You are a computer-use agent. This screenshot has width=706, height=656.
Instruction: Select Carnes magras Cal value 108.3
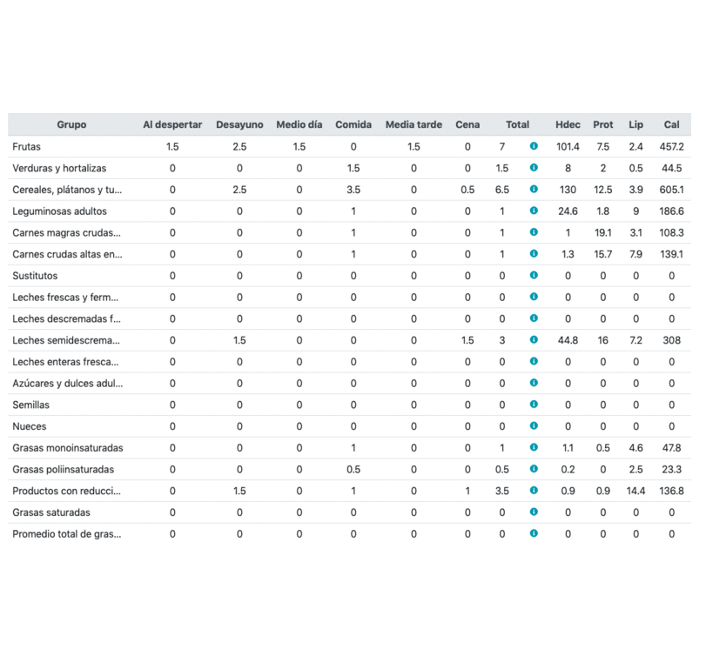click(671, 233)
